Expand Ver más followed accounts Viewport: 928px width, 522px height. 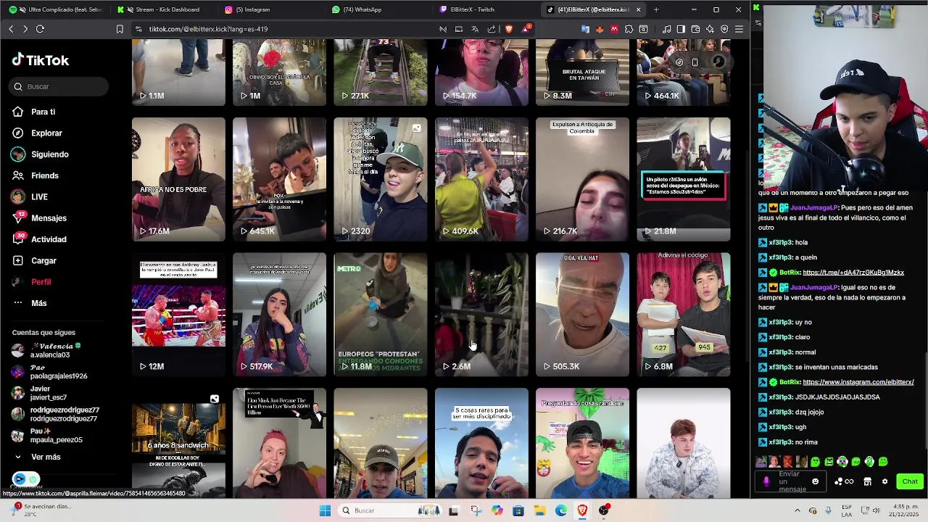pyautogui.click(x=37, y=457)
